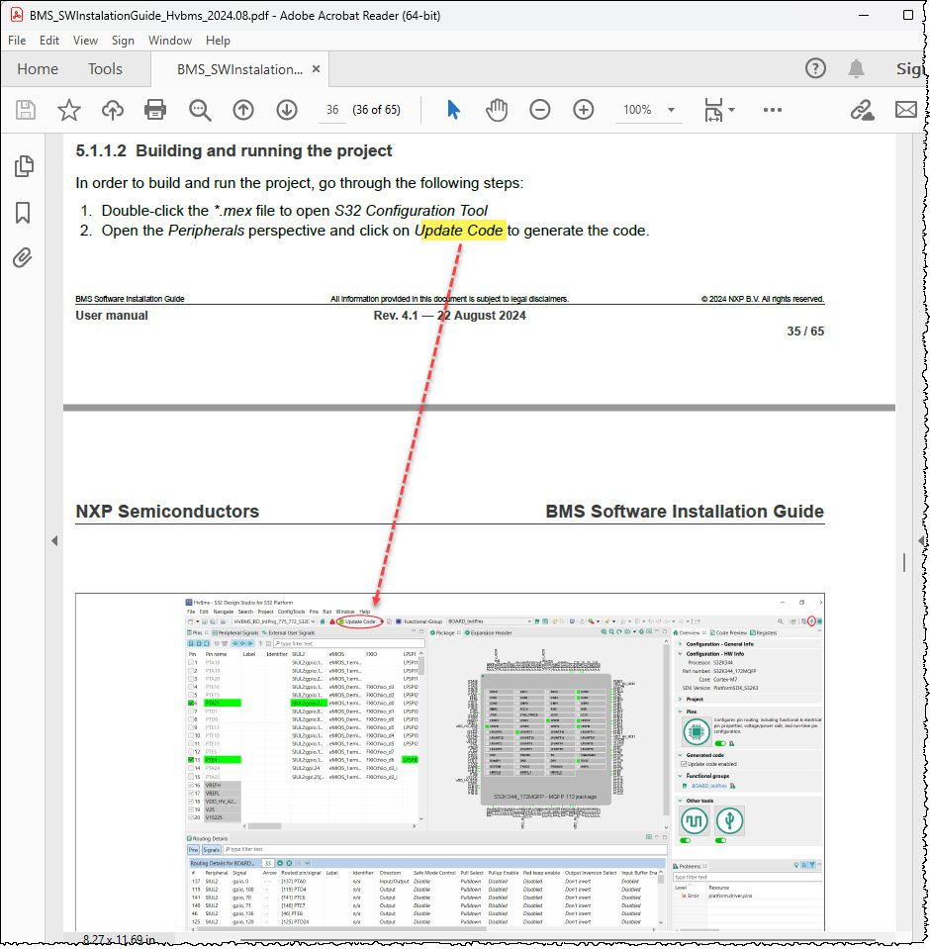The height and width of the screenshot is (949, 930).
Task: Go to the next page with down arrow
Action: (287, 110)
